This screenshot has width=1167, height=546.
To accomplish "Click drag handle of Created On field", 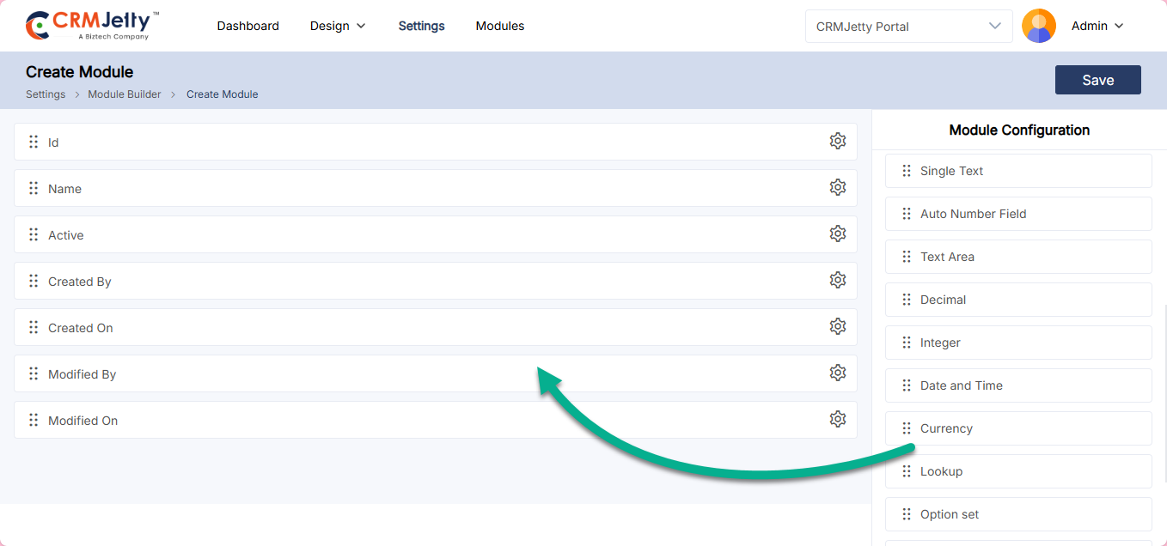I will (34, 327).
